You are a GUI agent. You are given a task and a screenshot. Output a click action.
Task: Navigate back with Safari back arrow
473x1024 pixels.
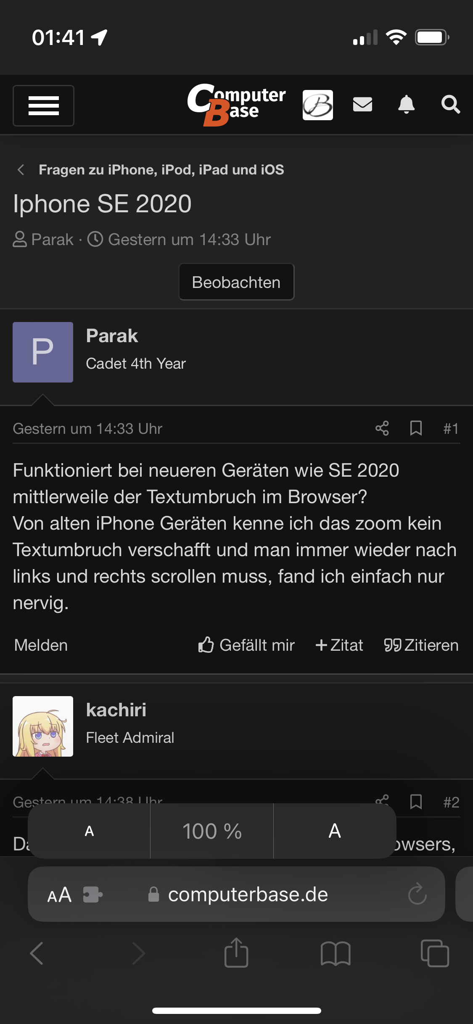click(x=37, y=953)
